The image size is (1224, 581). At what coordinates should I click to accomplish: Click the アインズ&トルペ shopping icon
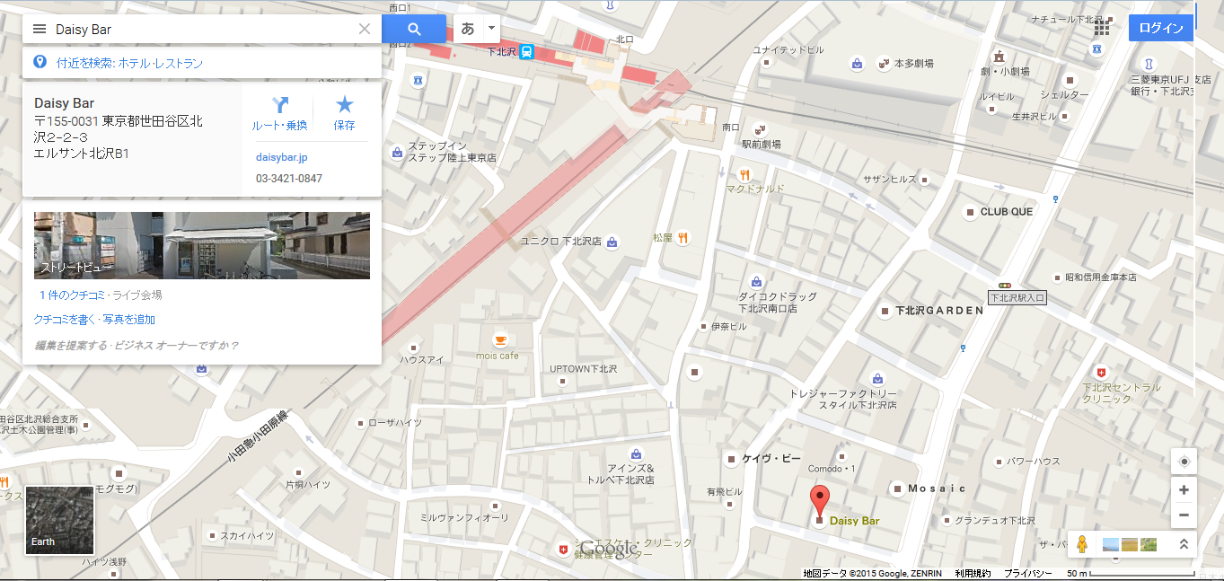636,454
